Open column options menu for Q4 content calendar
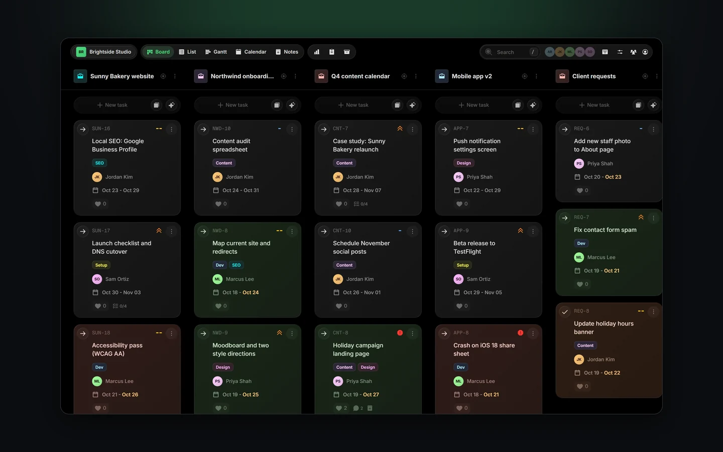Screen dimensions: 723x452 [x=416, y=76]
